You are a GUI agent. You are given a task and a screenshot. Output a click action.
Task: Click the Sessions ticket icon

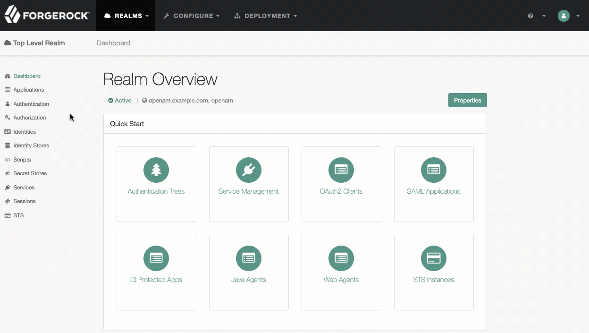pyautogui.click(x=8, y=201)
